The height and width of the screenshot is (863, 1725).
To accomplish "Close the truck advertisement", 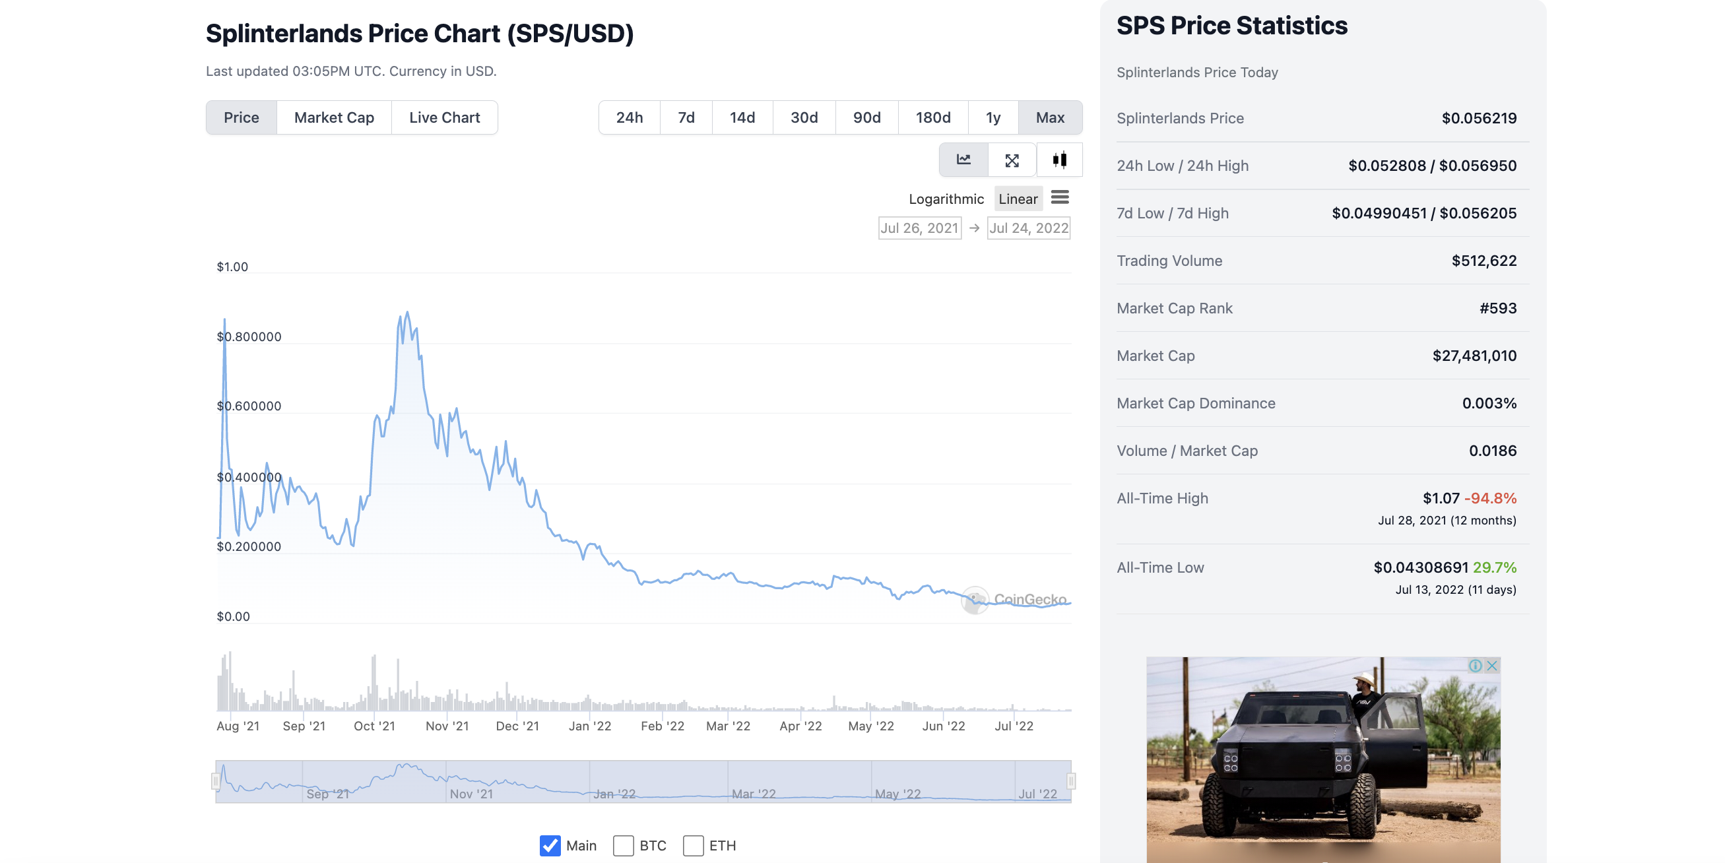I will tap(1491, 666).
